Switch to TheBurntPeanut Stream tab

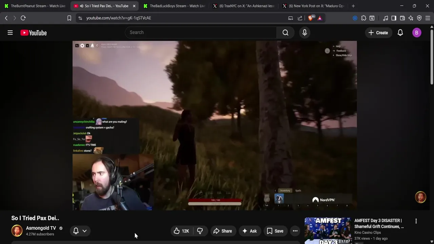click(x=35, y=6)
